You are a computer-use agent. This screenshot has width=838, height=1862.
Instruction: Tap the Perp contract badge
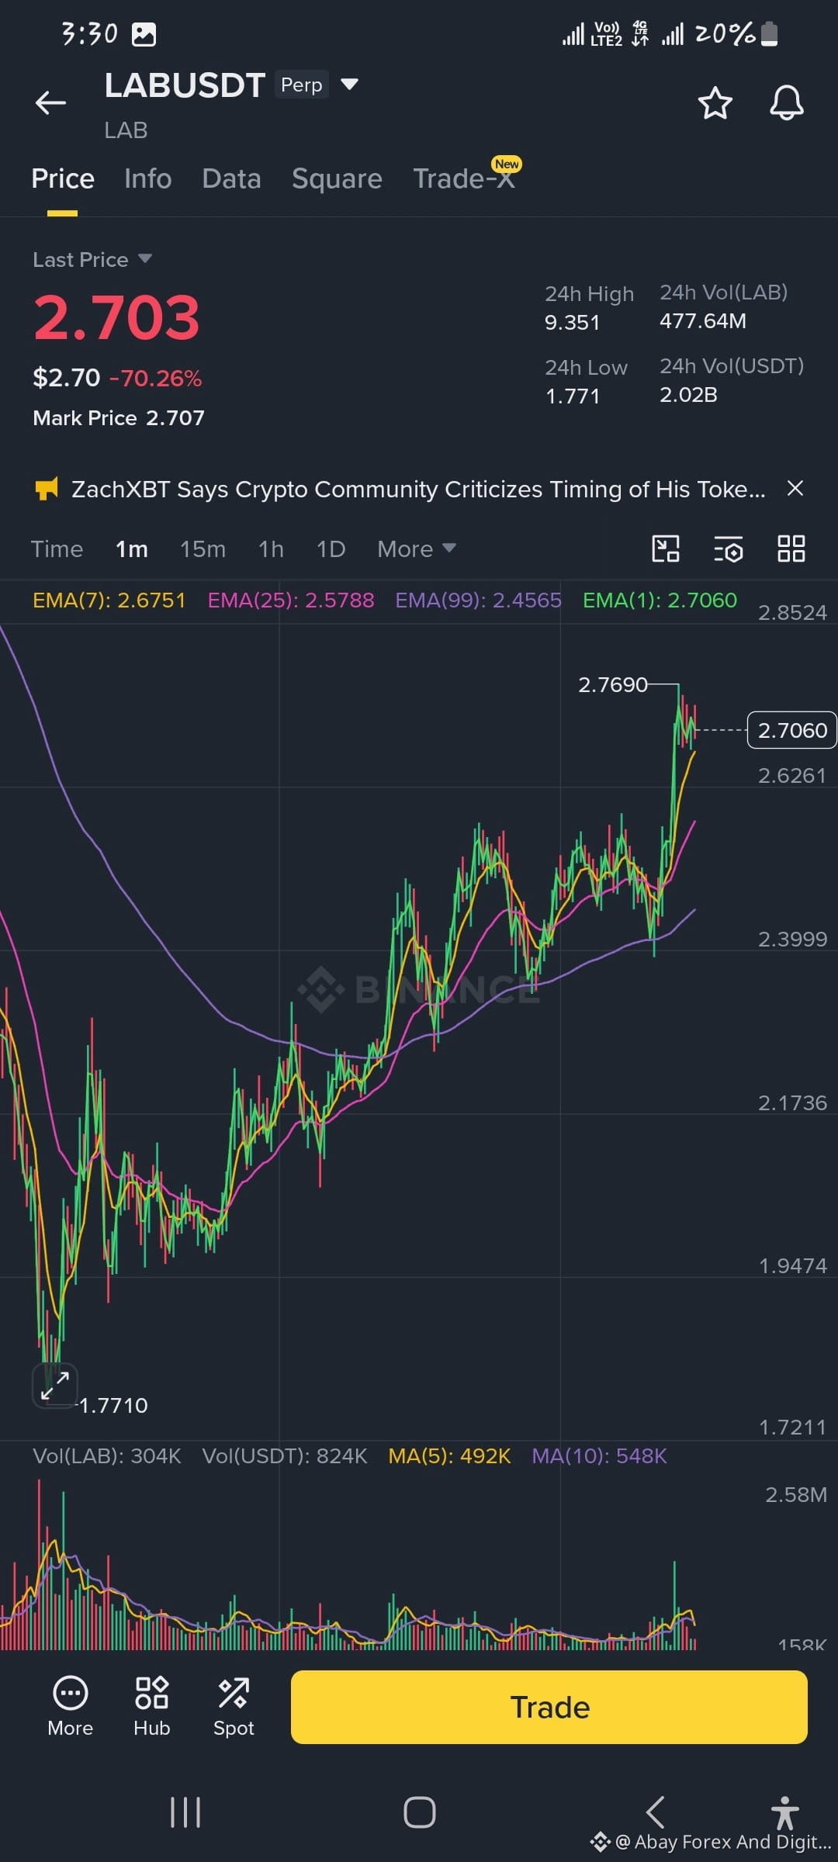(302, 84)
